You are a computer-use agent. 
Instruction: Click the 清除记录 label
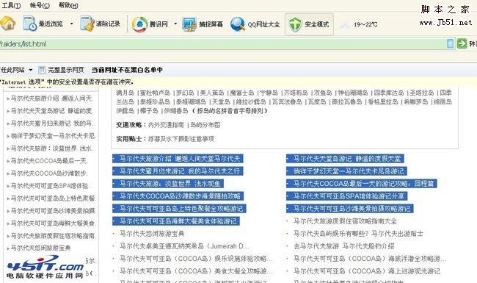pyautogui.click(x=108, y=24)
